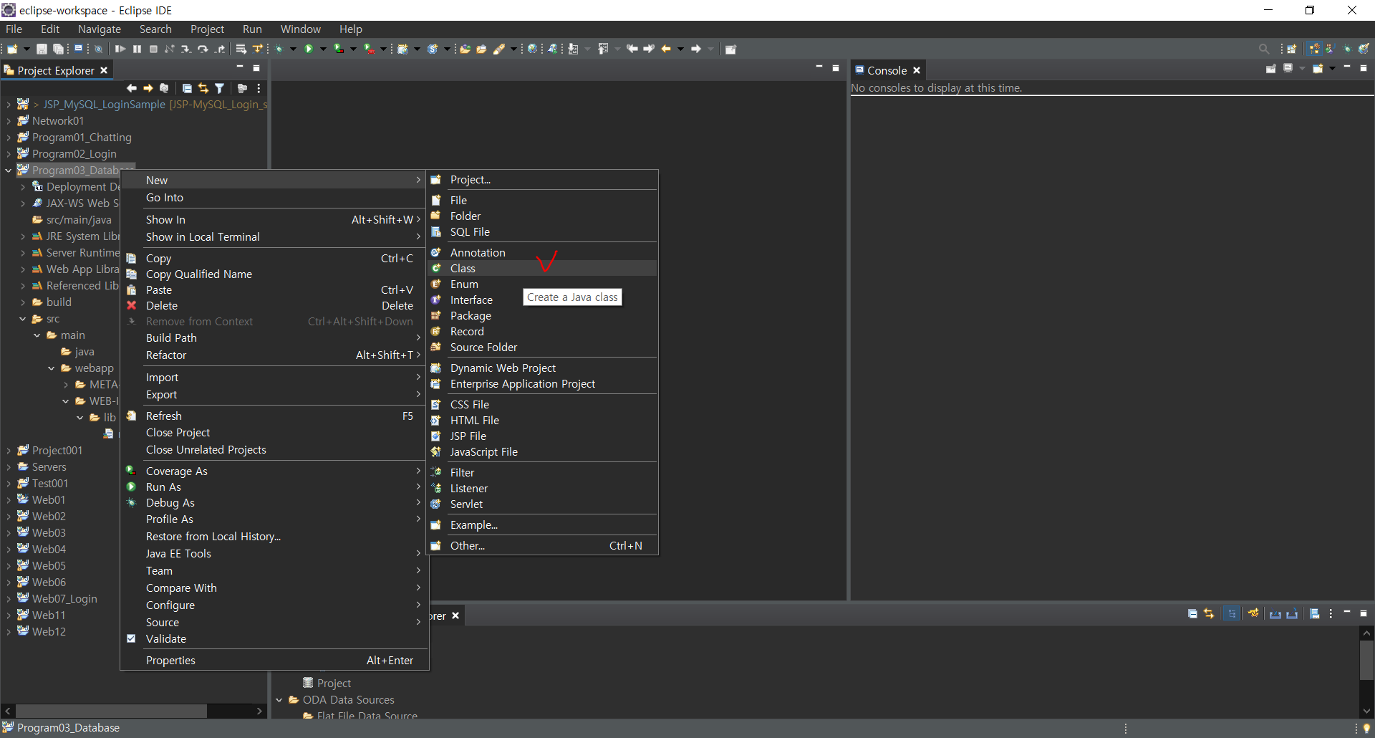
Task: Expand the Web07_Login project node
Action: coord(9,599)
